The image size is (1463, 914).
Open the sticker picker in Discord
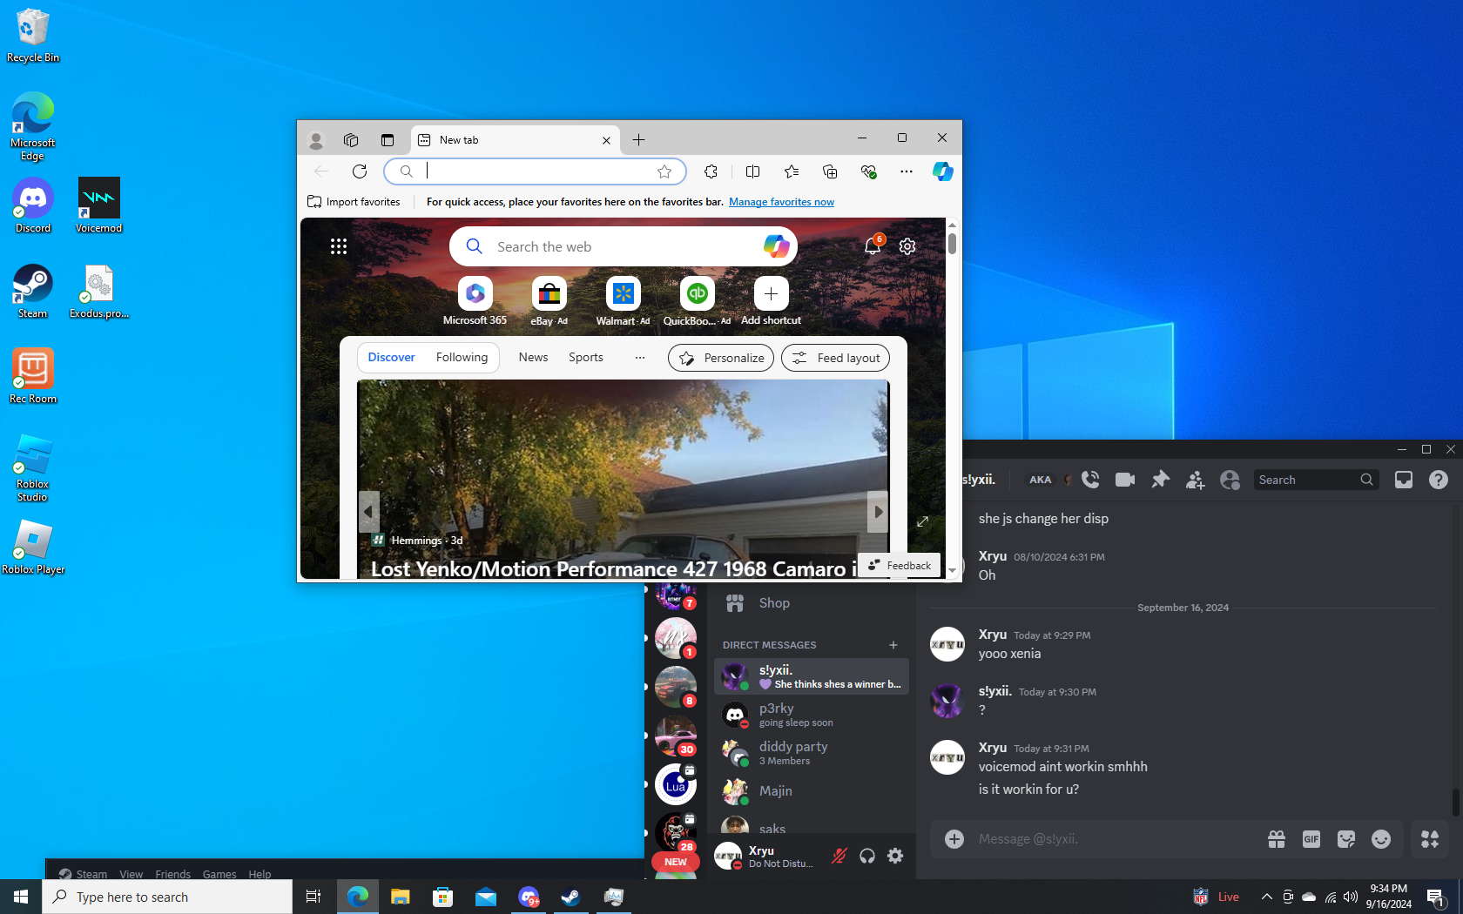[x=1346, y=839]
